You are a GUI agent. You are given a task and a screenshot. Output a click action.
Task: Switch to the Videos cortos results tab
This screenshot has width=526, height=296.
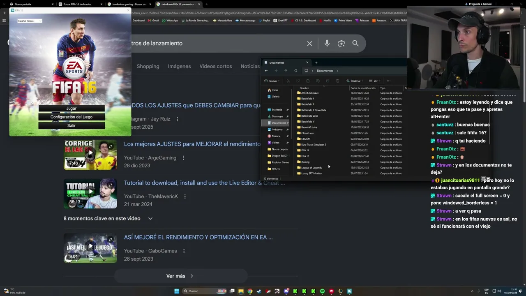pos(216,66)
